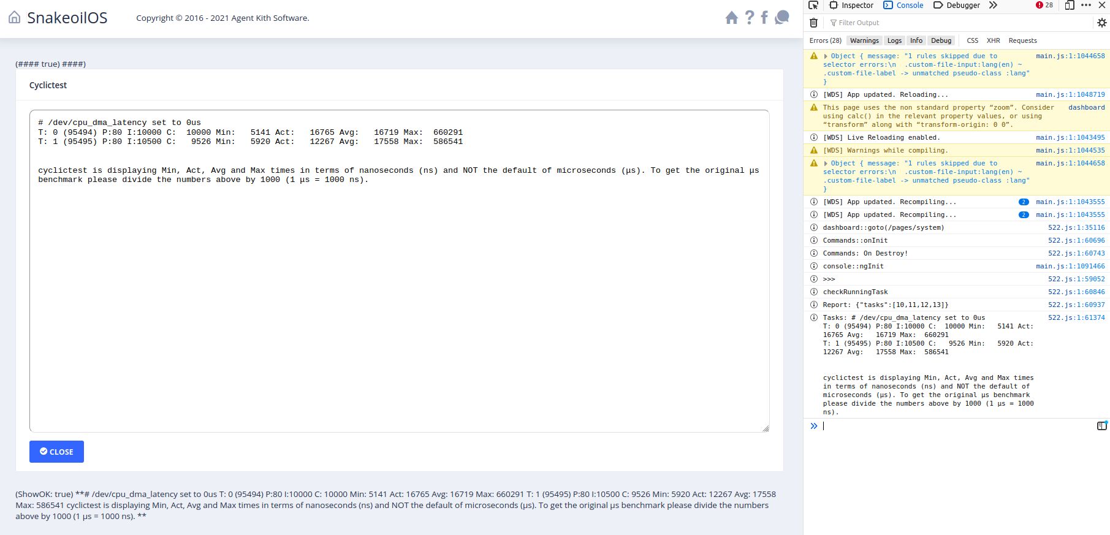Open source link 522.js:1:59052
The image size is (1110, 535).
(x=1076, y=279)
